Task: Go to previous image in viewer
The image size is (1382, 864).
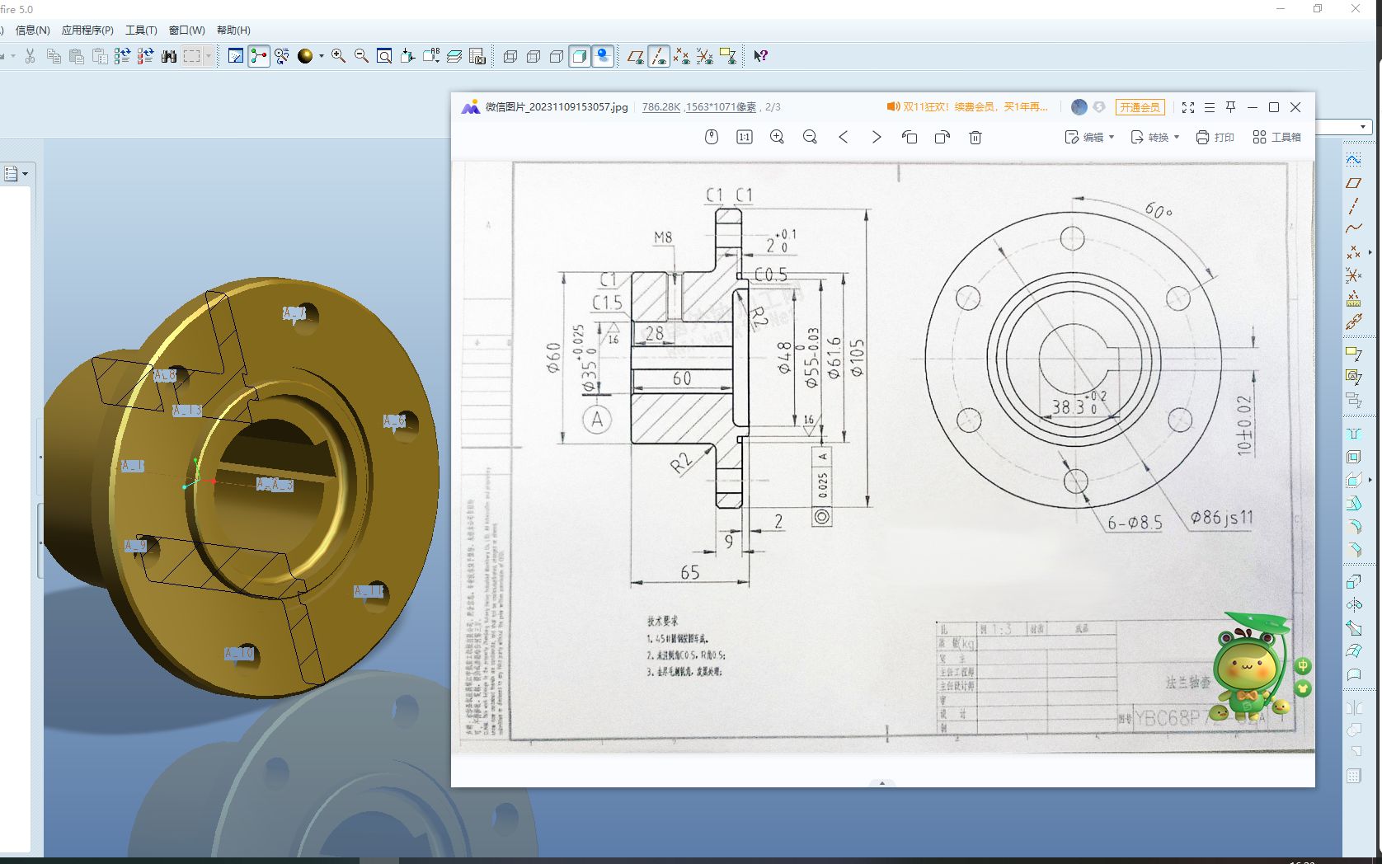Action: pos(843,137)
